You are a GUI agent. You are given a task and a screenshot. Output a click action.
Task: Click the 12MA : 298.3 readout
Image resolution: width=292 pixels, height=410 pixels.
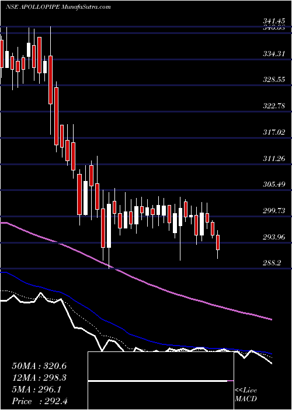39,378
